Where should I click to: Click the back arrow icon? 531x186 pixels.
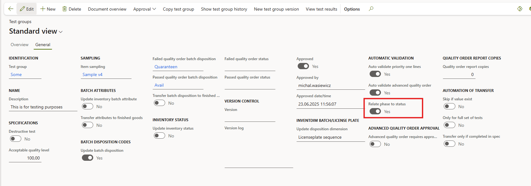[x=11, y=9]
